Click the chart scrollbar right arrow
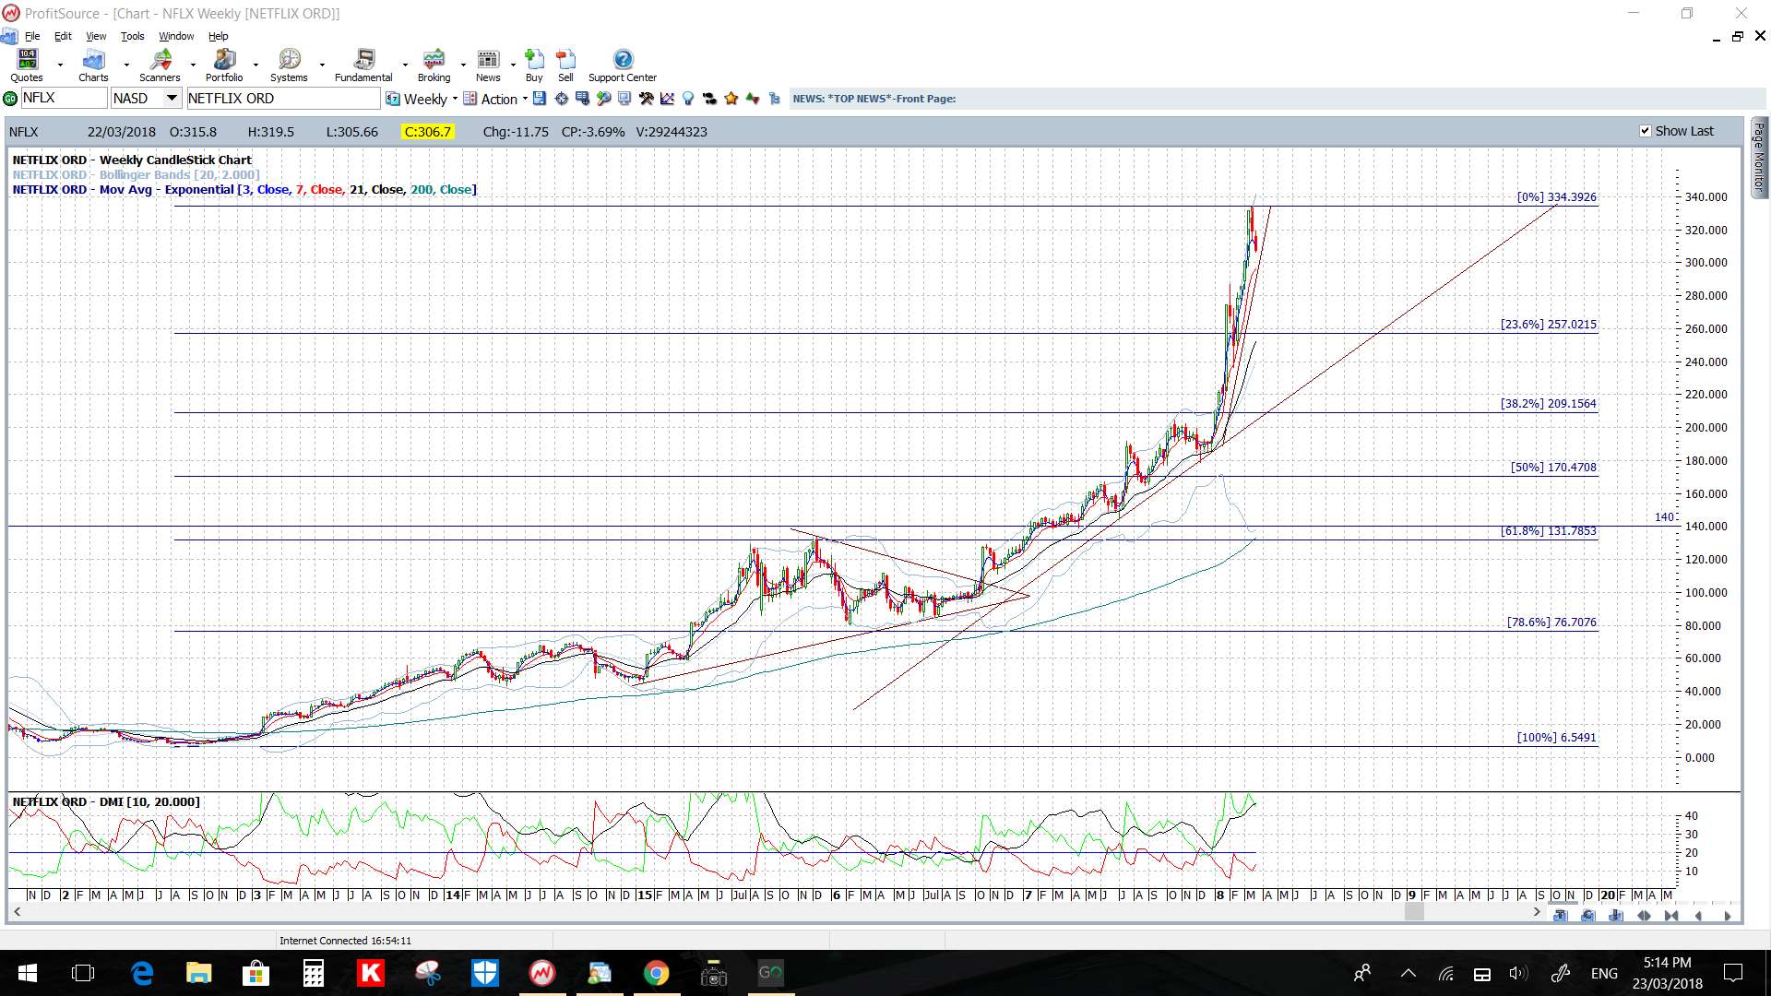This screenshot has width=1771, height=996. pos(1536,912)
